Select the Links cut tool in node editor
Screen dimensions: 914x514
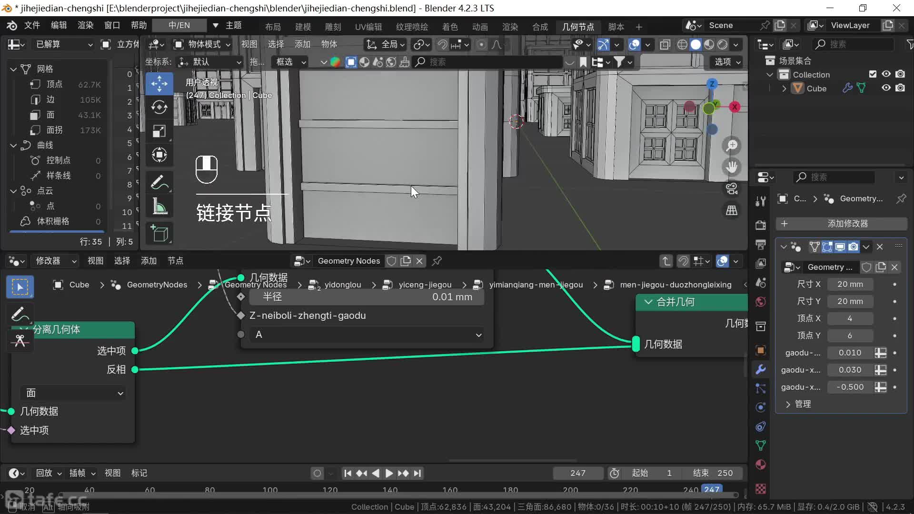coord(20,341)
